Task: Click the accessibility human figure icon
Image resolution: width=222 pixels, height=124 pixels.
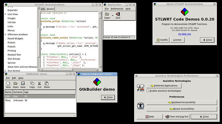Action: (141, 106)
